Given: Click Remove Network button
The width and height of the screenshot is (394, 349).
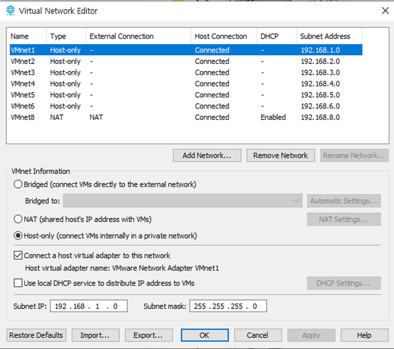Looking at the screenshot, I should tap(281, 155).
